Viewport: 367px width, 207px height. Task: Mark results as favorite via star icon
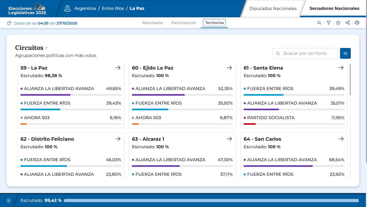[338, 23]
